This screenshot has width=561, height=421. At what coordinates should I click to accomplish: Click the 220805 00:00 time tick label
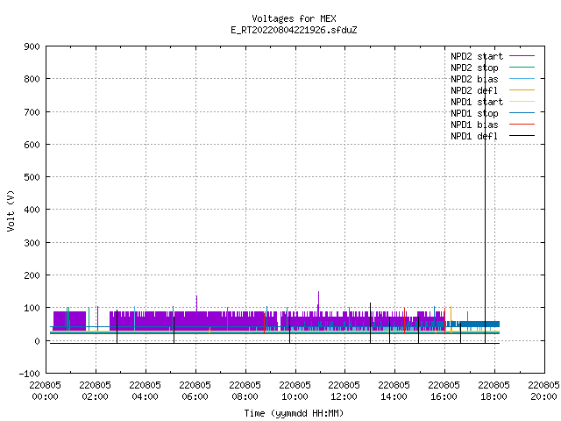[45, 391]
